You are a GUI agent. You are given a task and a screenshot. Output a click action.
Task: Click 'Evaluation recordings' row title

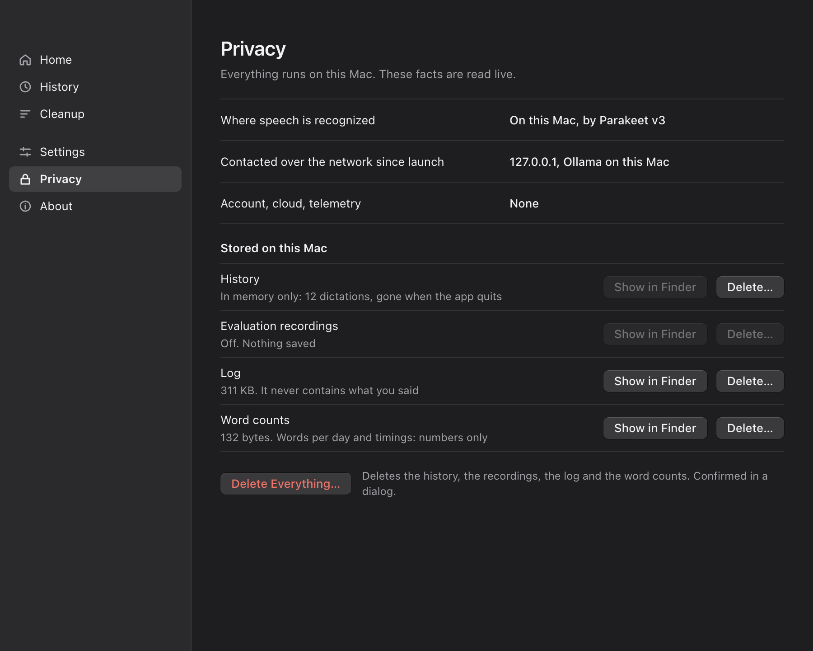click(x=279, y=326)
